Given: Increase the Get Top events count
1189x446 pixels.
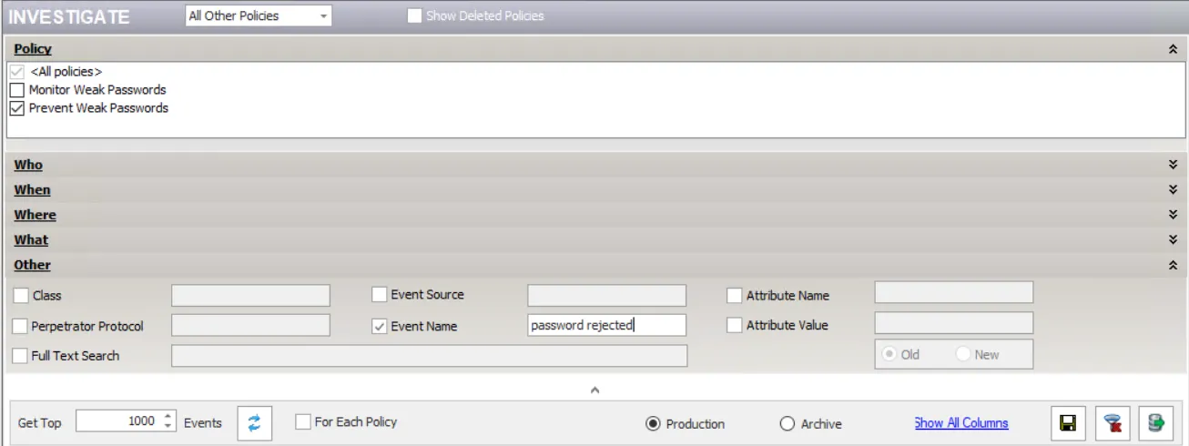Looking at the screenshot, I should pyautogui.click(x=167, y=417).
